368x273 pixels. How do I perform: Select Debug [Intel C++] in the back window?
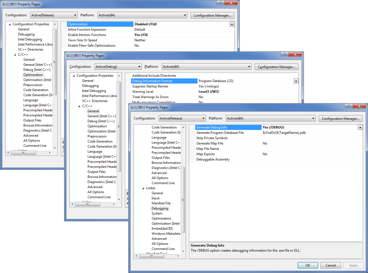[37, 70]
